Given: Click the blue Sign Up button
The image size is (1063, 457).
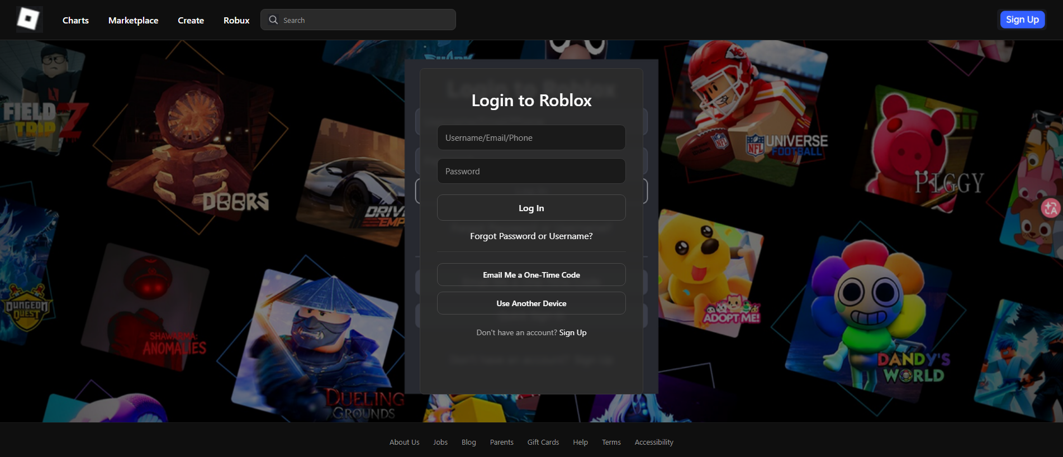Looking at the screenshot, I should (1022, 20).
